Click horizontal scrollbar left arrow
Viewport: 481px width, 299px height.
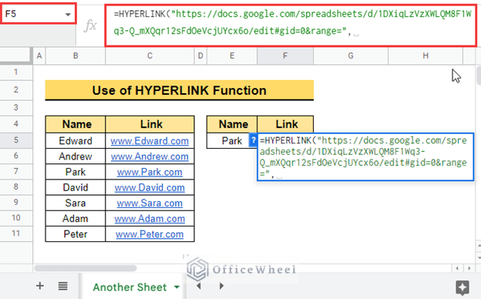457,268
